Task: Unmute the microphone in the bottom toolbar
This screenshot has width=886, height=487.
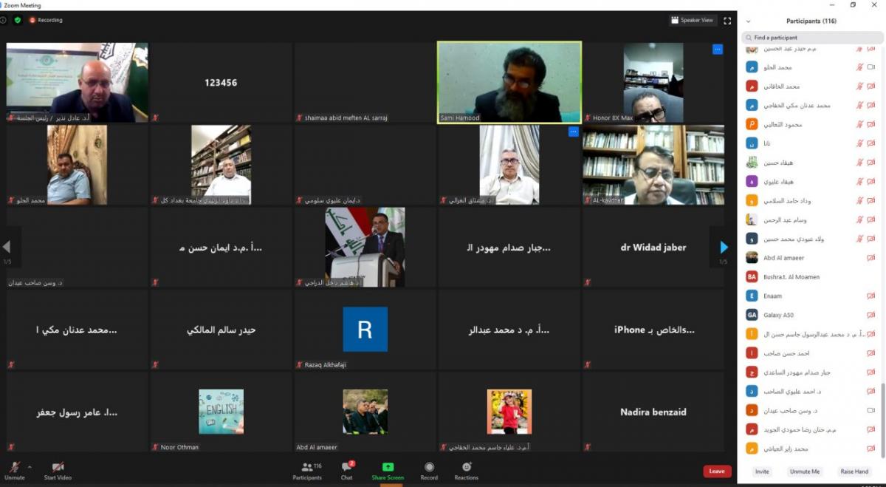Action: pos(14,469)
